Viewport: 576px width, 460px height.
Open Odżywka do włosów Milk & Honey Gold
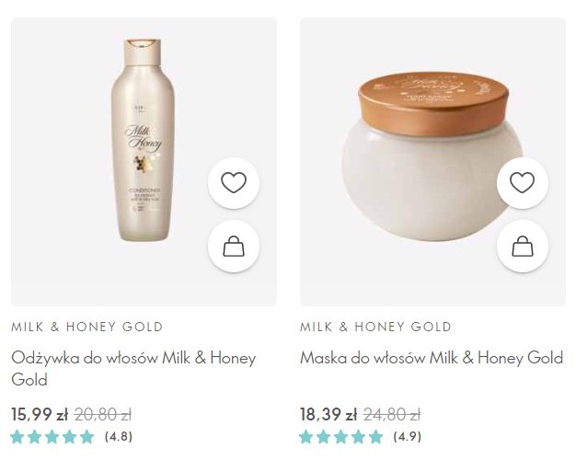[133, 369]
